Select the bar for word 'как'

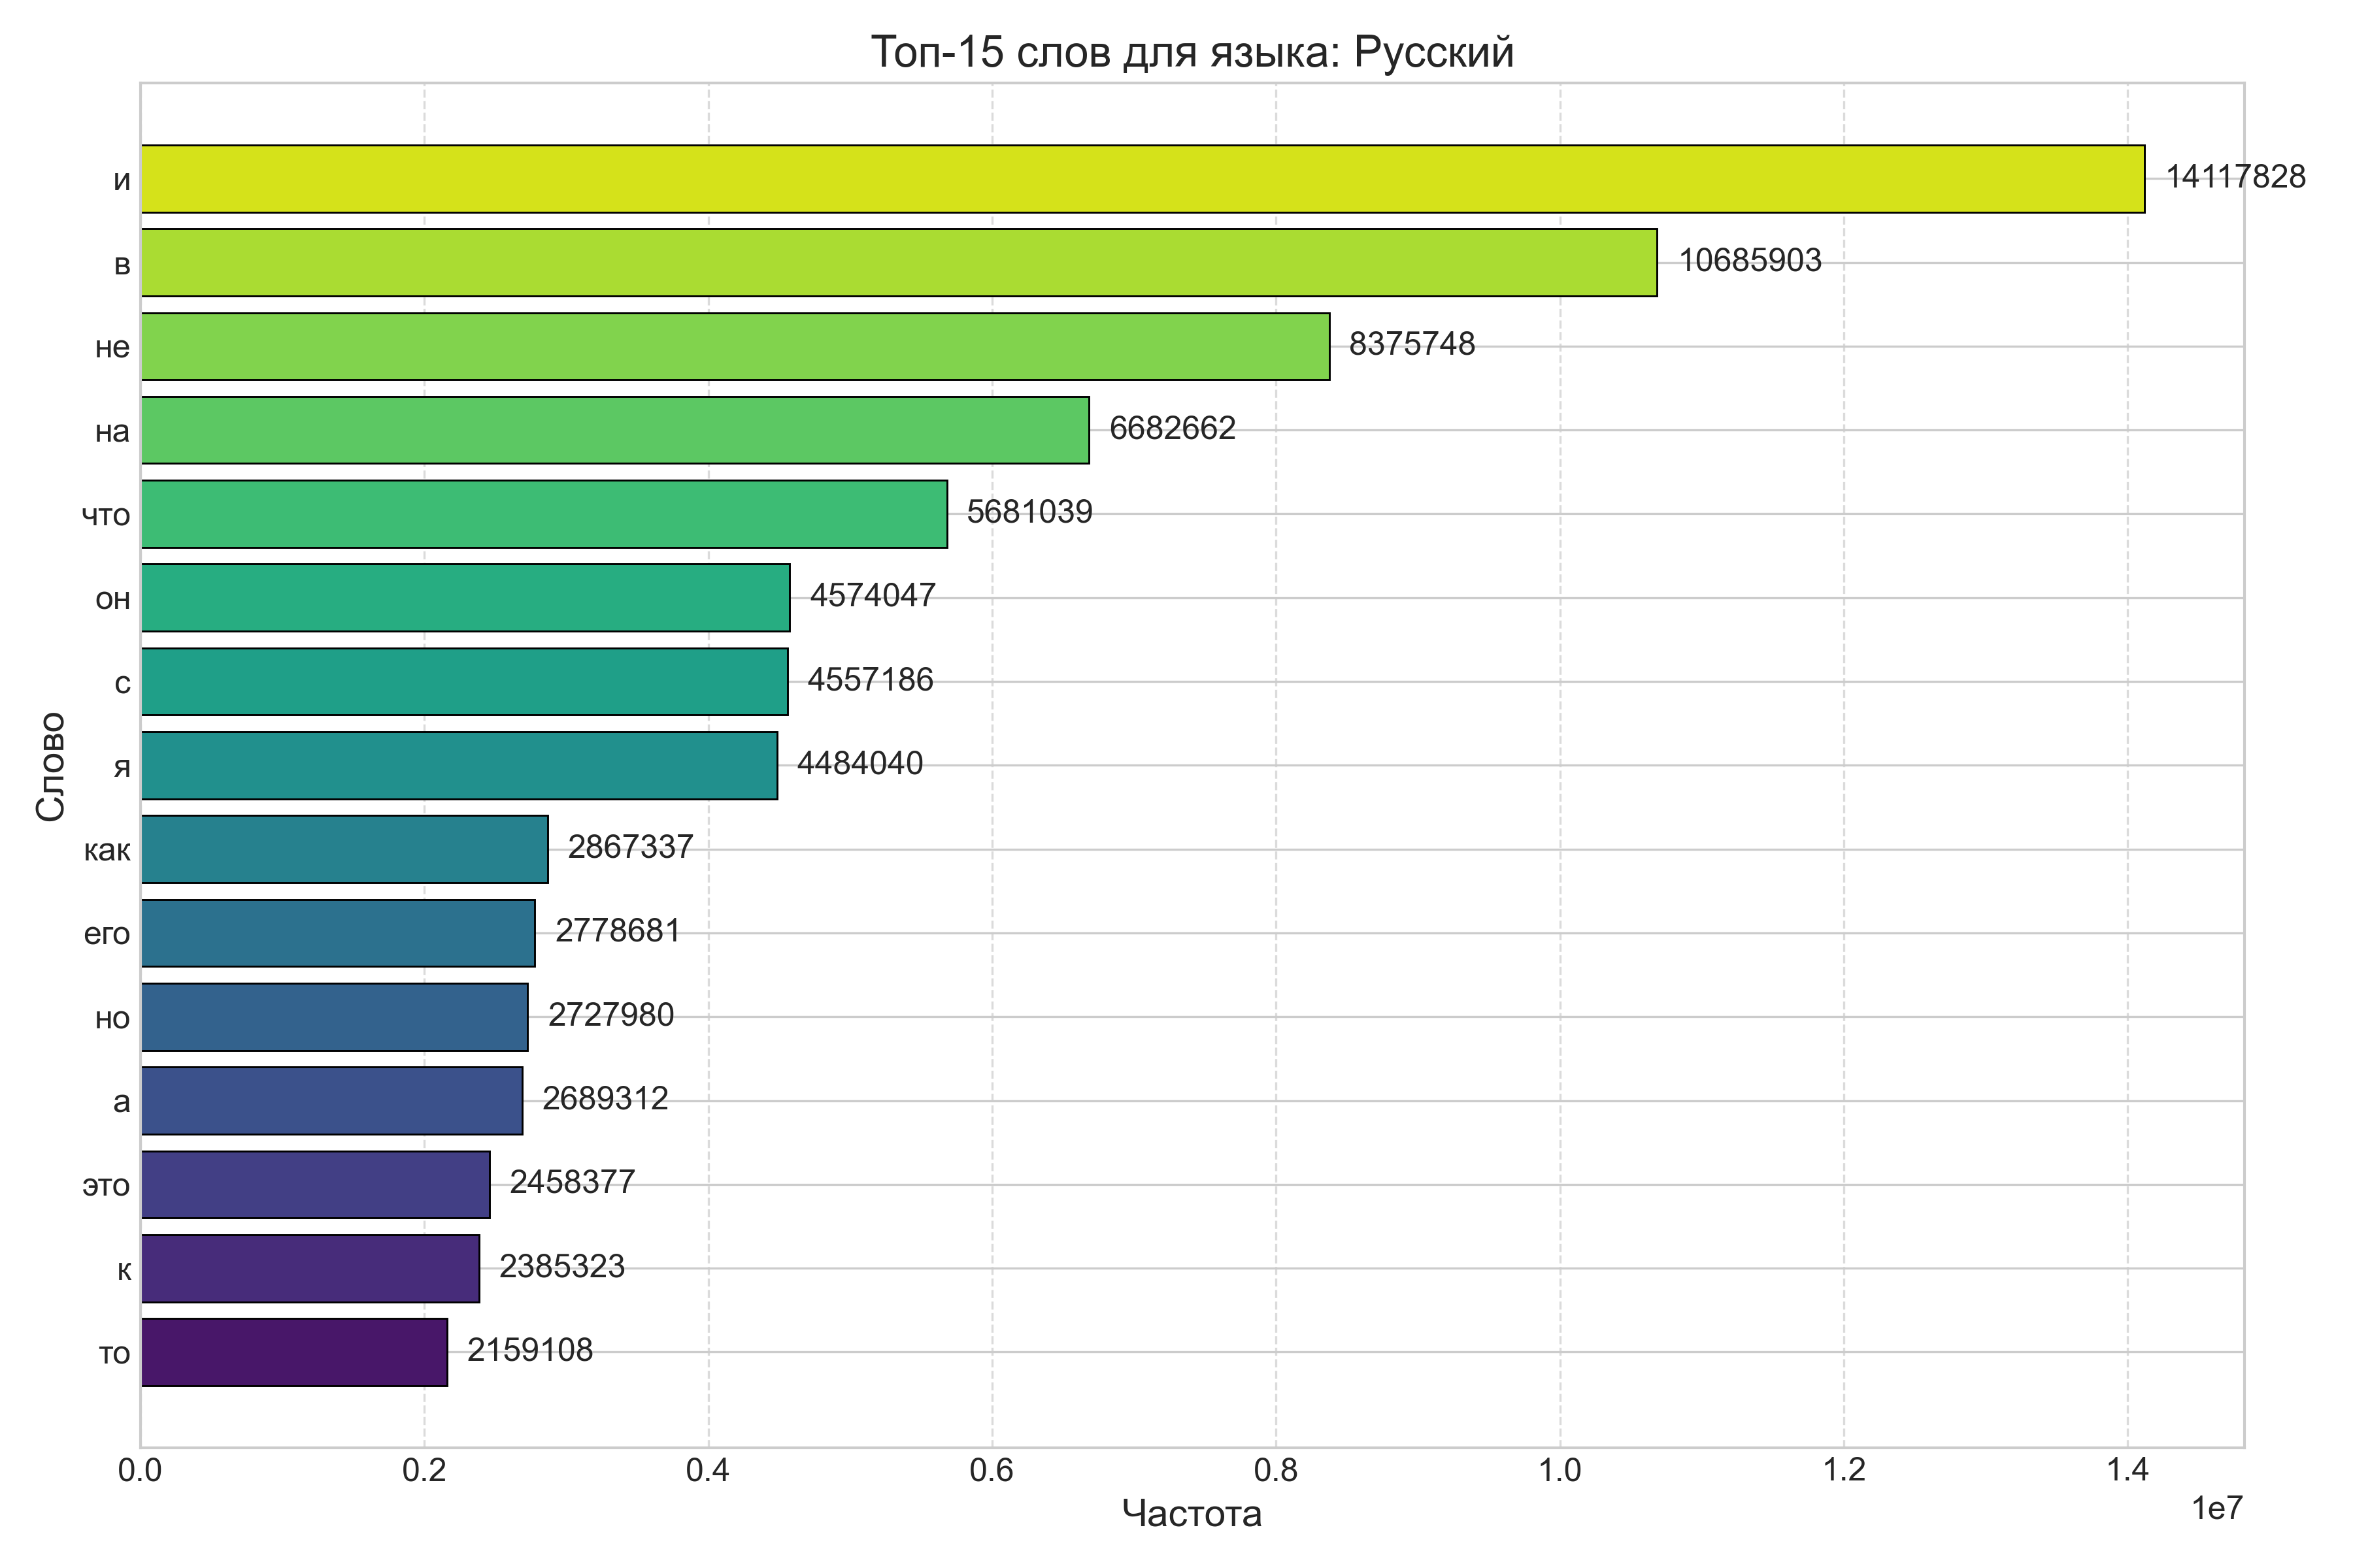pos(344,849)
